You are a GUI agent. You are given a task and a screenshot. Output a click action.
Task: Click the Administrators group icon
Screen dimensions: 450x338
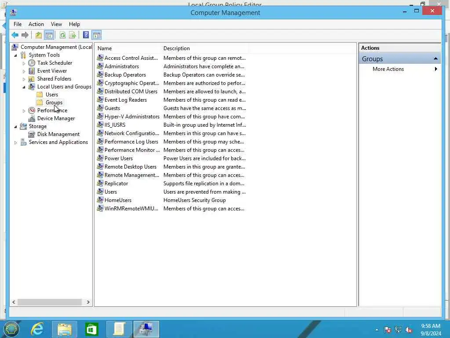[x=100, y=66]
